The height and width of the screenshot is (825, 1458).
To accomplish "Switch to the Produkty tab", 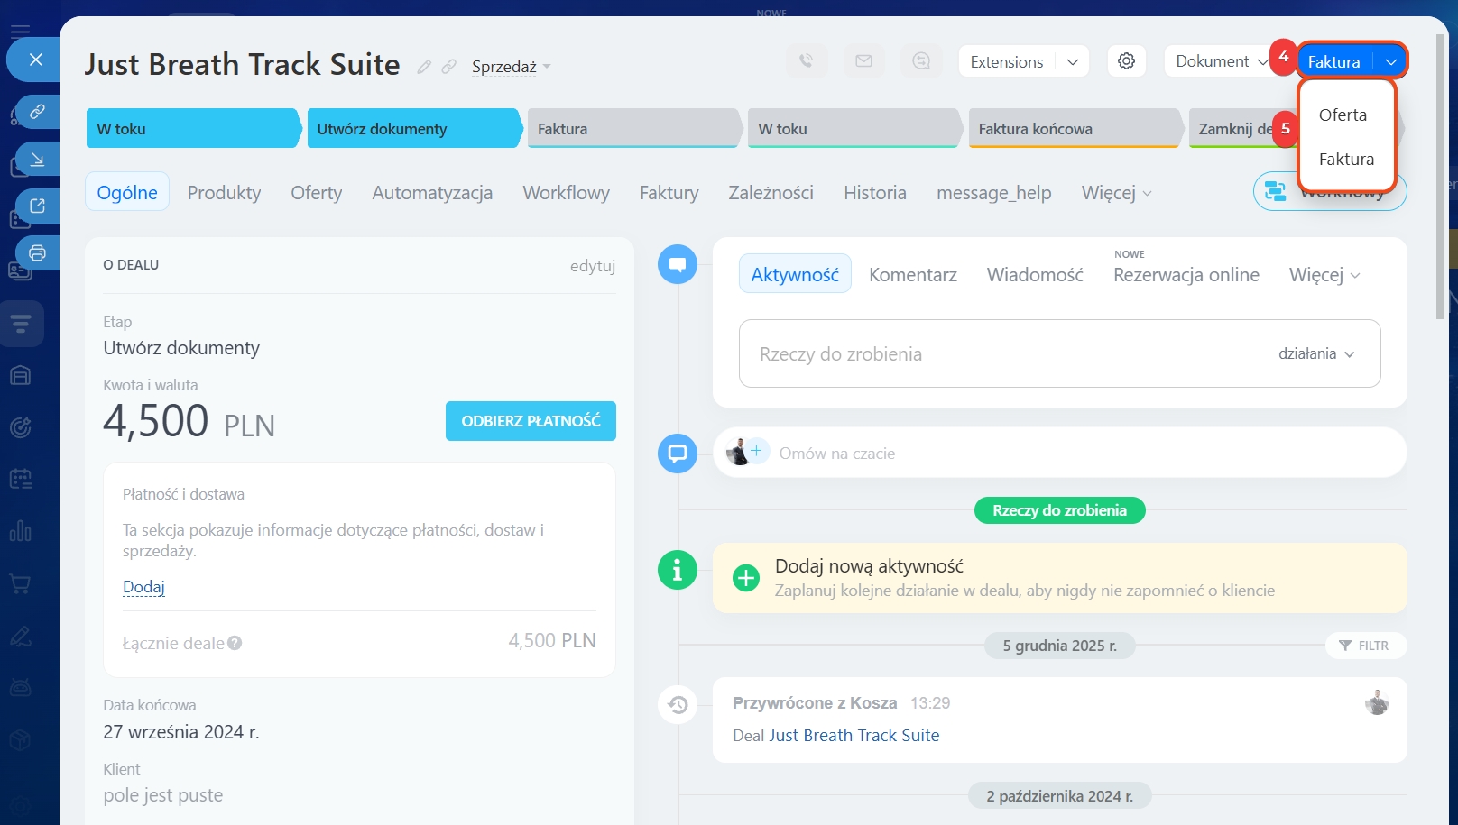I will click(224, 193).
